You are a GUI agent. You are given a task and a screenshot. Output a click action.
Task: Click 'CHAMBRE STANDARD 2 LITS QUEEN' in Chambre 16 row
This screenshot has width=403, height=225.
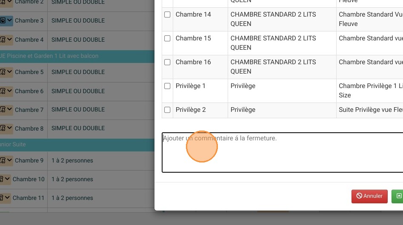(273, 67)
